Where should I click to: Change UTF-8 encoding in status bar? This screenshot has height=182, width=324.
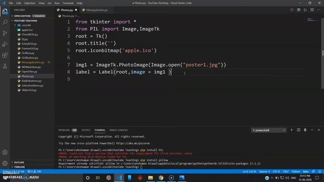tap(276, 171)
